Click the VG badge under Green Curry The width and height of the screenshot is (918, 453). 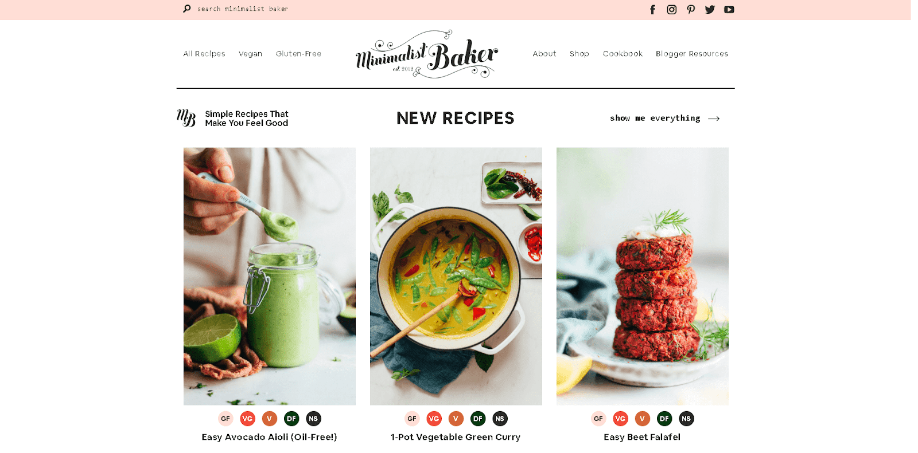(x=434, y=419)
